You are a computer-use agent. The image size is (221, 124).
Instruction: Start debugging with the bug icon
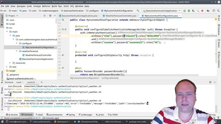pos(189,11)
